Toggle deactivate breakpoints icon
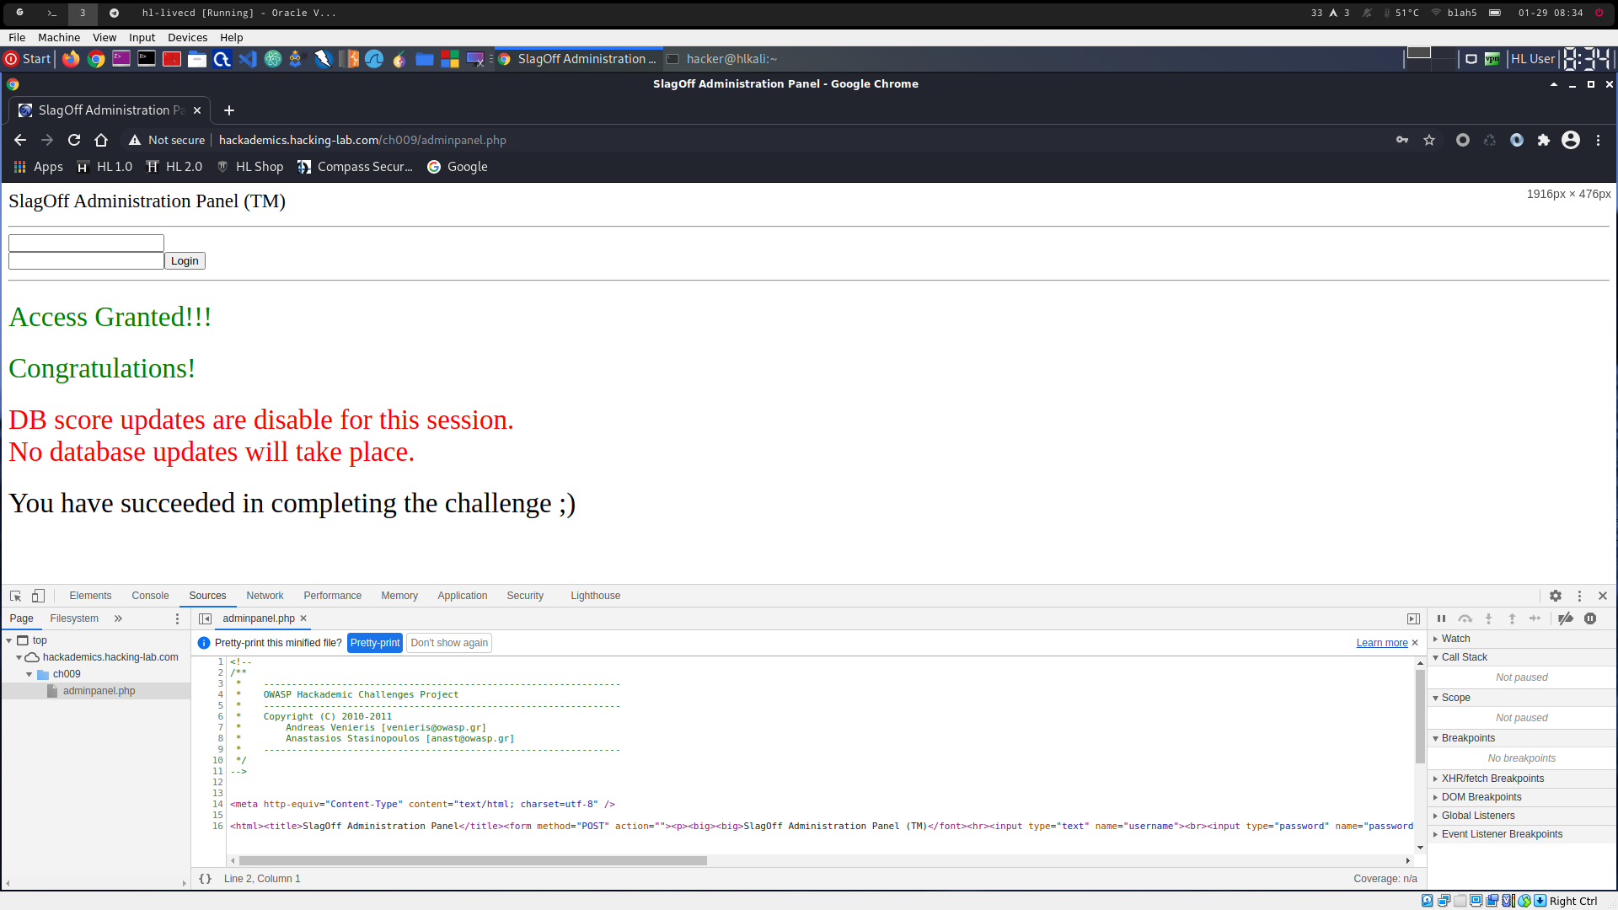1618x910 pixels. pyautogui.click(x=1566, y=618)
